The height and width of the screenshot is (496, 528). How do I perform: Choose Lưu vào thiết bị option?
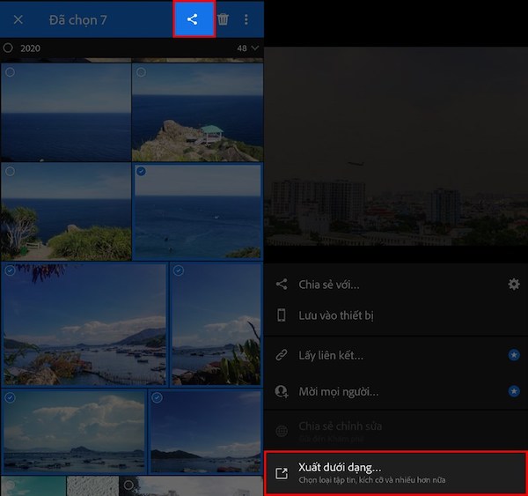point(336,315)
